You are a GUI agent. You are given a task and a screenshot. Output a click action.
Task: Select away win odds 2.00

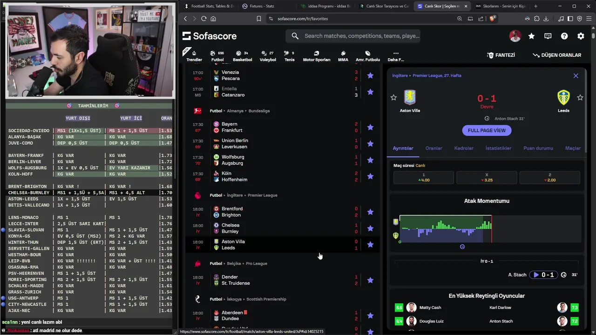(549, 177)
